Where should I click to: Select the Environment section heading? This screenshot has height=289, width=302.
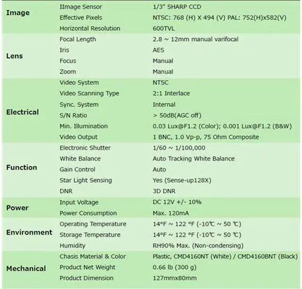(29, 232)
